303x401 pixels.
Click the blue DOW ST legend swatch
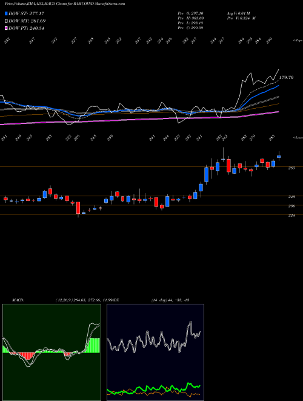click(7, 13)
